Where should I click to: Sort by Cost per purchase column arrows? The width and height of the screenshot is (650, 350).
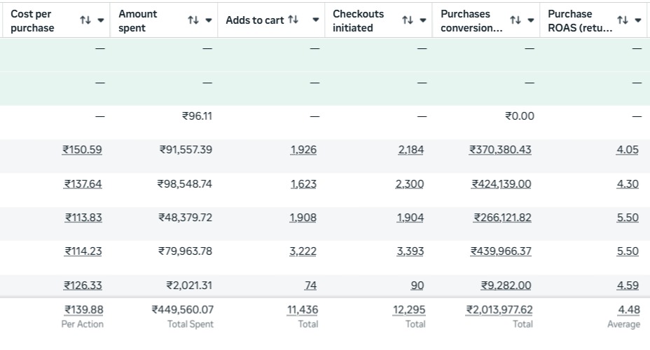[x=85, y=20]
